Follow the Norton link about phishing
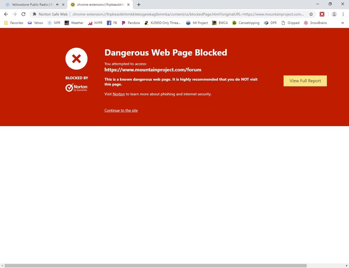Viewport: 349px width, 268px height. click(x=119, y=94)
